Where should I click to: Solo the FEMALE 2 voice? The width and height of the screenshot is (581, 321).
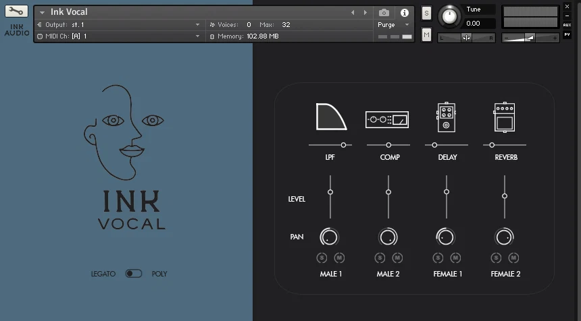click(x=496, y=258)
